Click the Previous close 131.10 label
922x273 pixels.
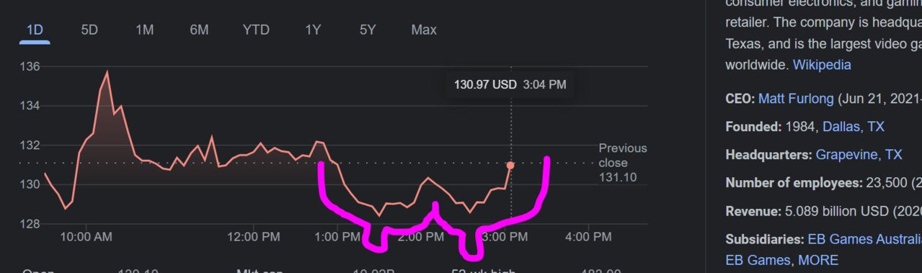pos(623,163)
